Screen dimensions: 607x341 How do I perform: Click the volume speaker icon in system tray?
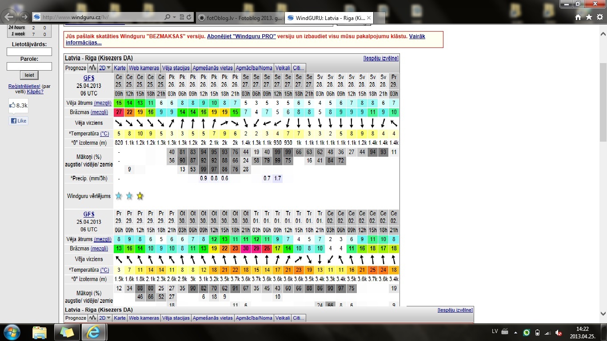pyautogui.click(x=559, y=333)
